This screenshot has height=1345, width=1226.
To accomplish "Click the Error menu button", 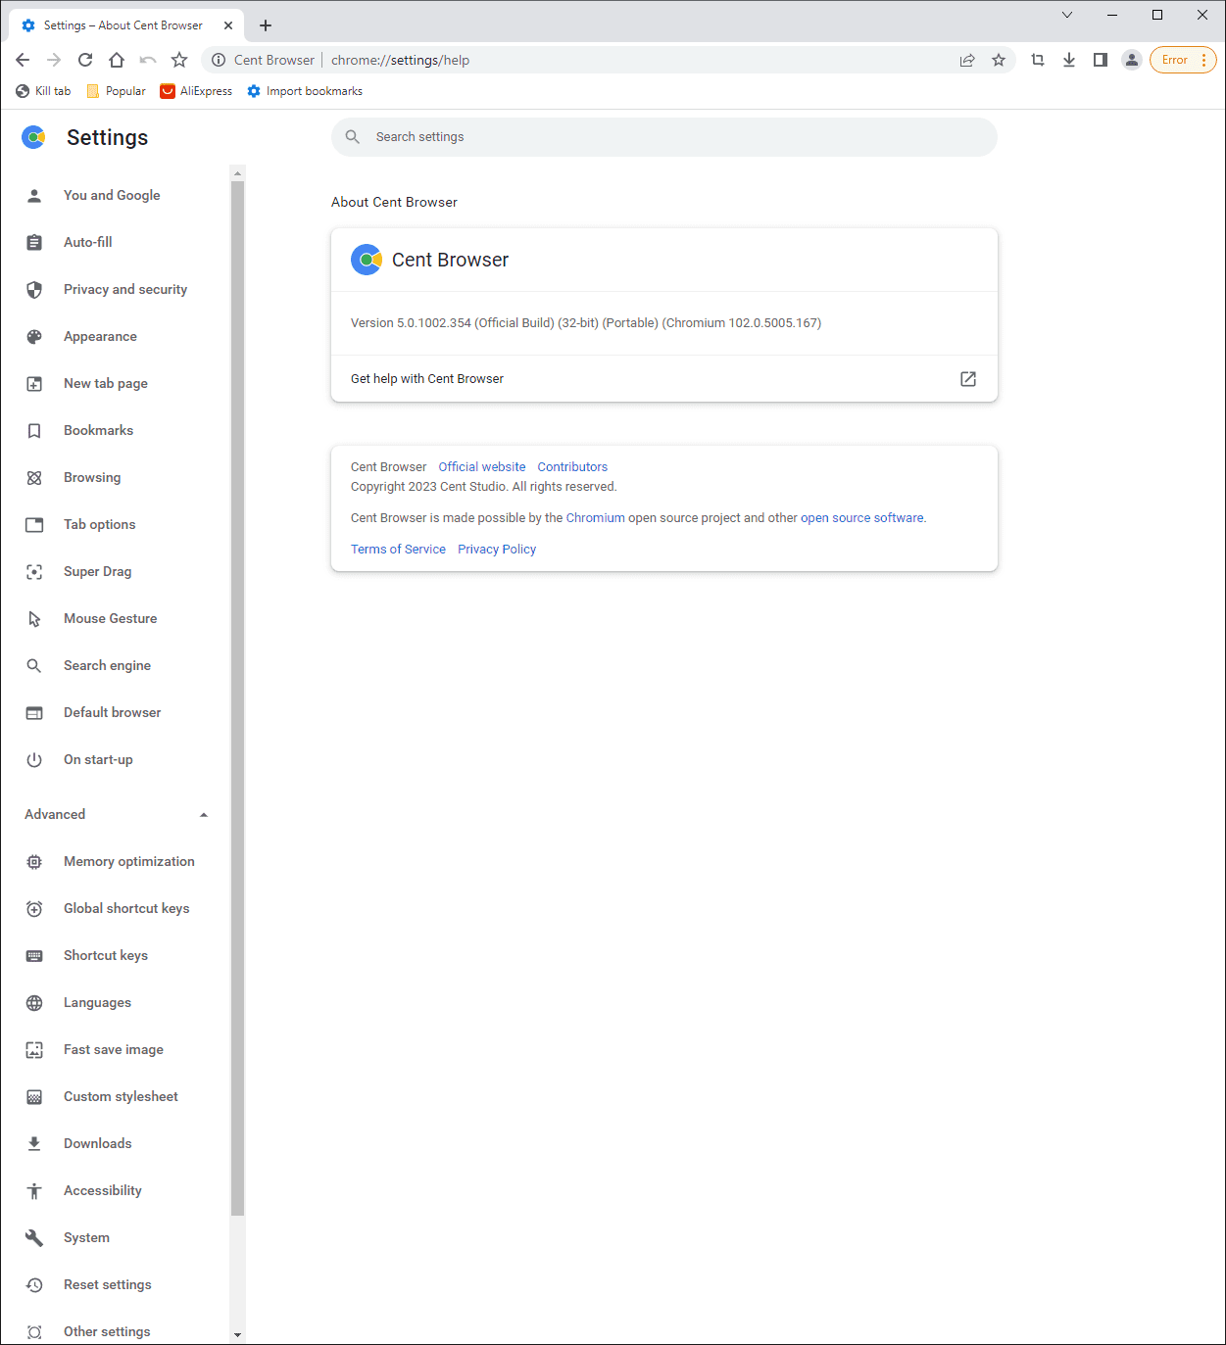I will 1183,60.
